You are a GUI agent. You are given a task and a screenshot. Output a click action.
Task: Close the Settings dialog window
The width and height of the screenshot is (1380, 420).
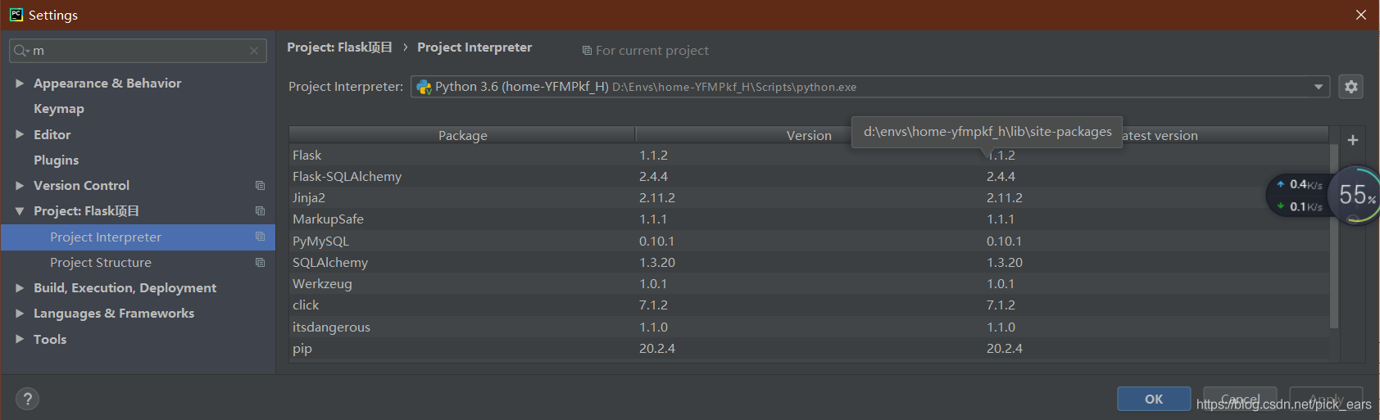point(1360,15)
